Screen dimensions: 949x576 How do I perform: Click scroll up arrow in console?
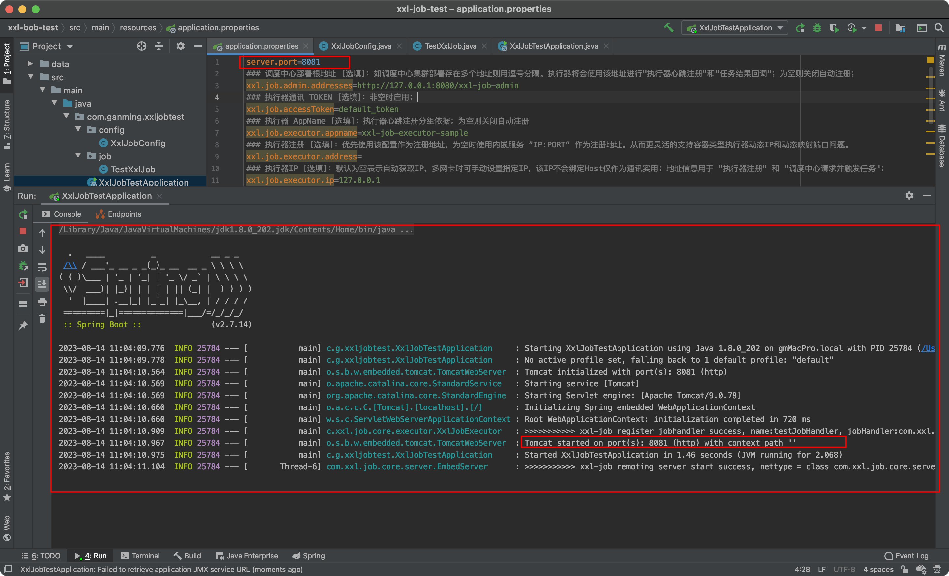[42, 233]
